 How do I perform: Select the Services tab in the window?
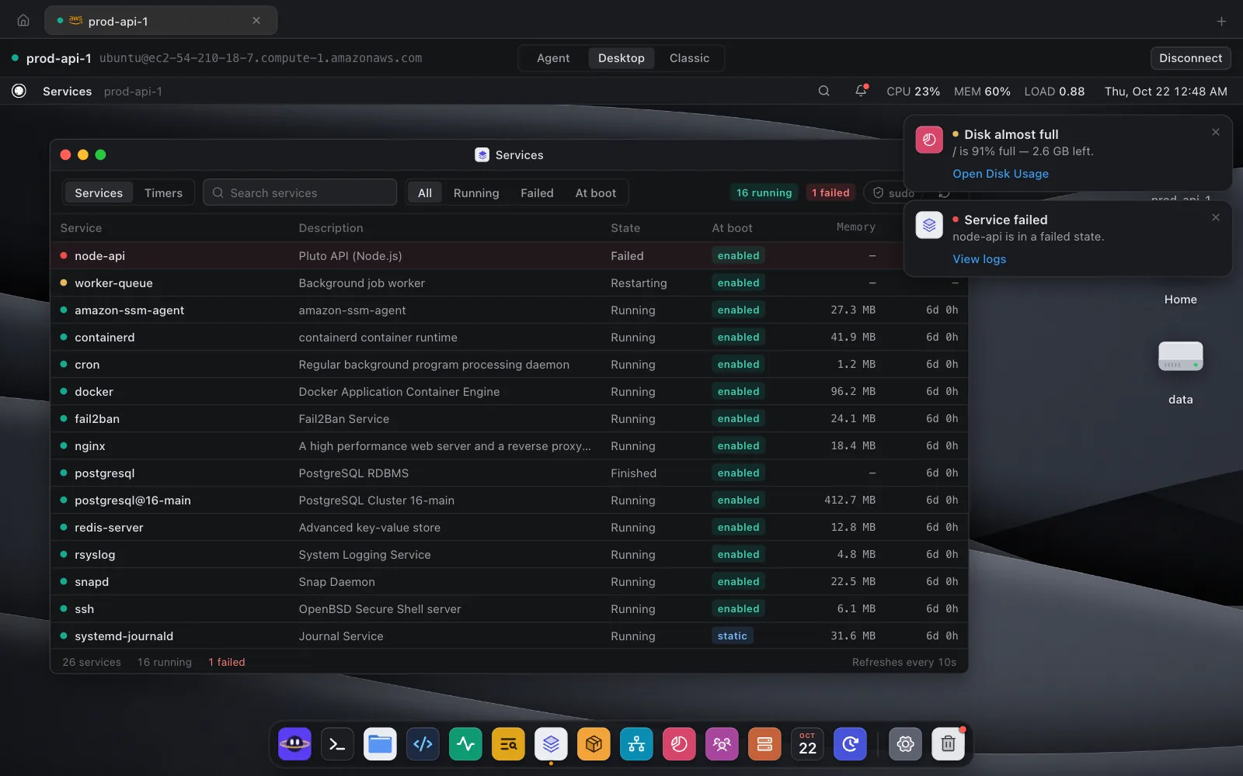99,193
